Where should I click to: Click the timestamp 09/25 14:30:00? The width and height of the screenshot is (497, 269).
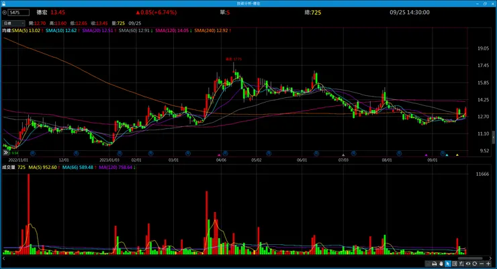coord(410,13)
